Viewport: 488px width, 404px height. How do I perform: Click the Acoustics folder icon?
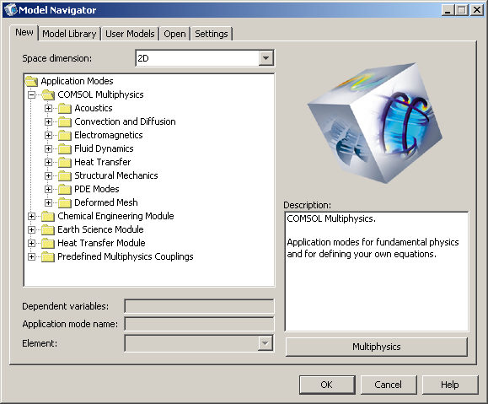coord(65,109)
